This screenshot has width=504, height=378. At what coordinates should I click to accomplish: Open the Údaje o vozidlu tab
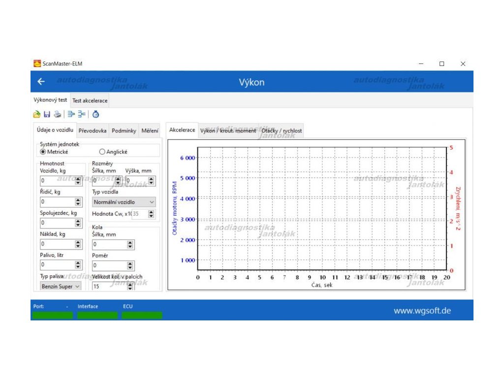[x=55, y=130]
